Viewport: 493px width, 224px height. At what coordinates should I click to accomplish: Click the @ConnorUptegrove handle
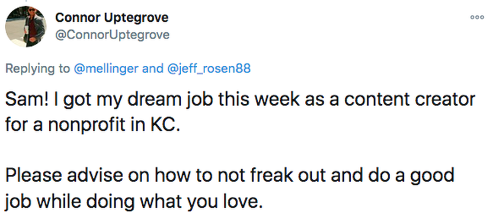click(x=112, y=34)
